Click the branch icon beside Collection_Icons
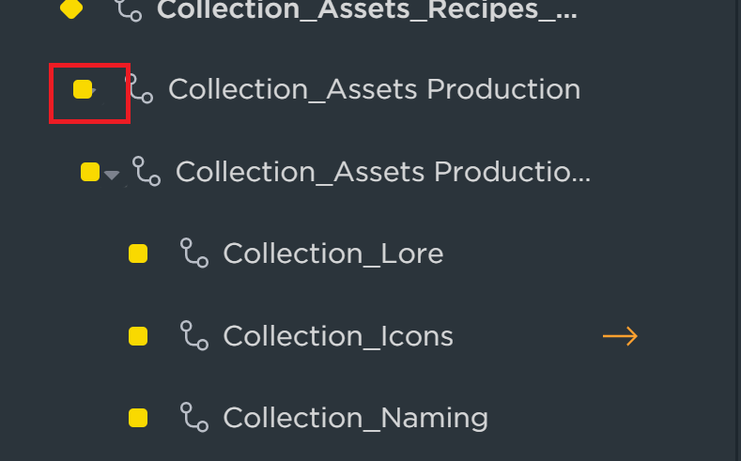Screen dimensions: 741x461 tap(194, 336)
